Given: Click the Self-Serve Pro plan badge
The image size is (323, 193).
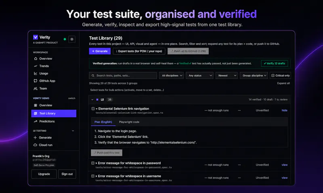Looking at the screenshot, I should [44, 165].
